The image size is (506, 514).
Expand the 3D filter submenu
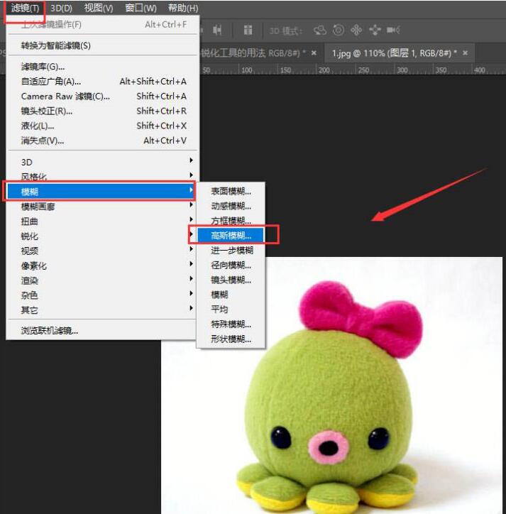[x=102, y=163]
